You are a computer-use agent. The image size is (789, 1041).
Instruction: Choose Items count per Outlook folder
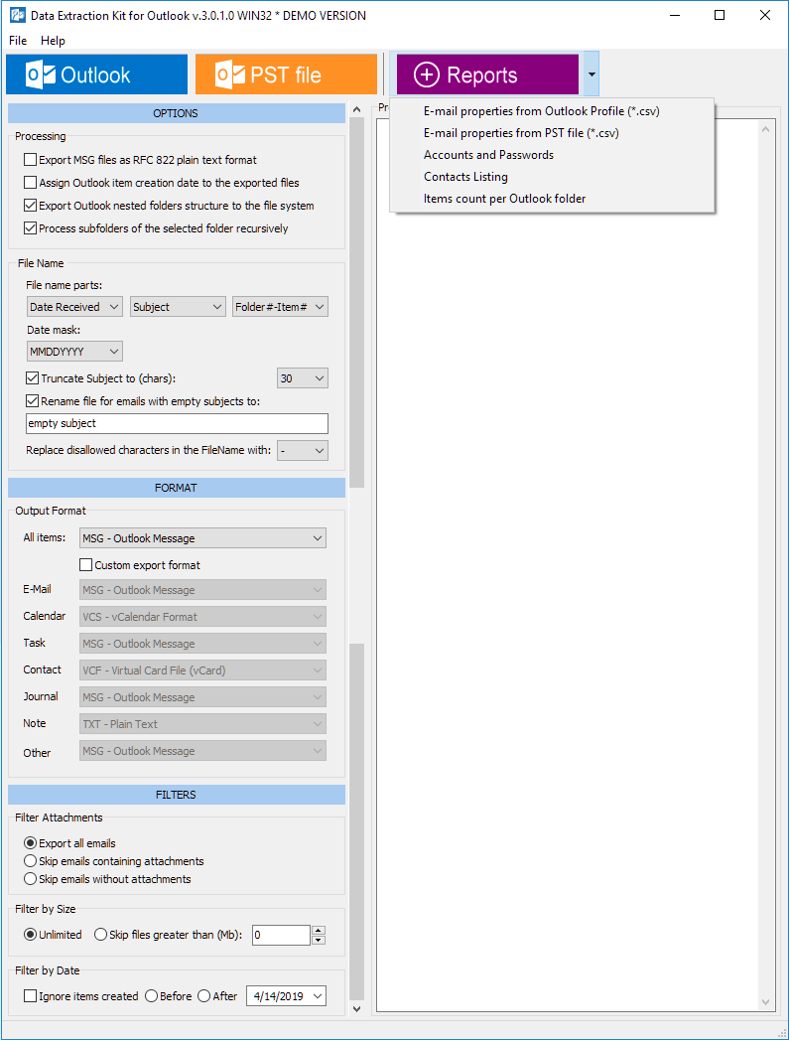coord(552,199)
